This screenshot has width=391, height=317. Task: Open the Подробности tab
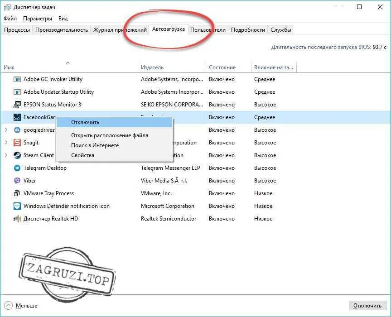pos(248,29)
